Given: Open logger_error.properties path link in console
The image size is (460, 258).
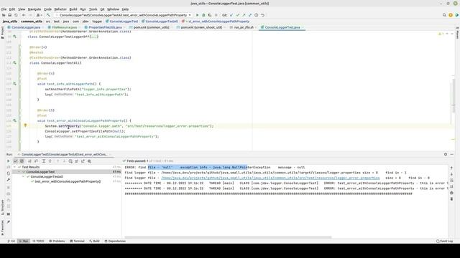Looking at the screenshot, I should click(270, 178).
